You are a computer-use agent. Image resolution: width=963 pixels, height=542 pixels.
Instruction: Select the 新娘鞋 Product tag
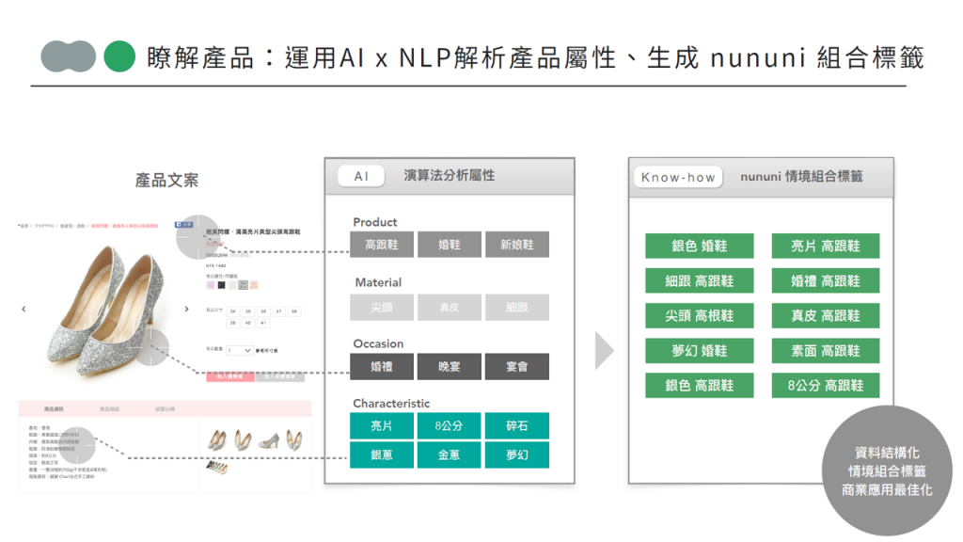tap(517, 245)
